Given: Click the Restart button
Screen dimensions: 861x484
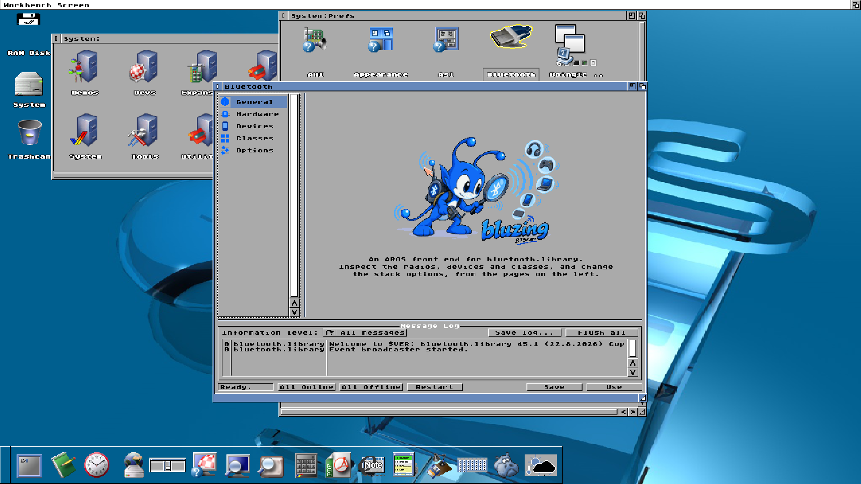Looking at the screenshot, I should tap(435, 387).
